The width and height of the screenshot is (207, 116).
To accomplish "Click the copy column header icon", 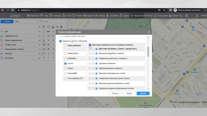I will 61,27.
